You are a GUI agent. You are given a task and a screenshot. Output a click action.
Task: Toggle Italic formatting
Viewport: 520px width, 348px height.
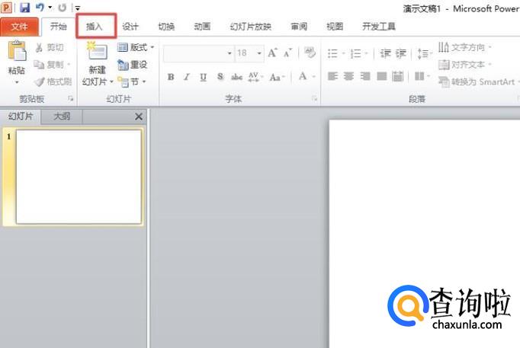point(187,77)
